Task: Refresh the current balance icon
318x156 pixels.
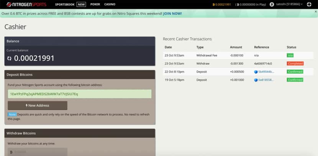Action: [9, 58]
